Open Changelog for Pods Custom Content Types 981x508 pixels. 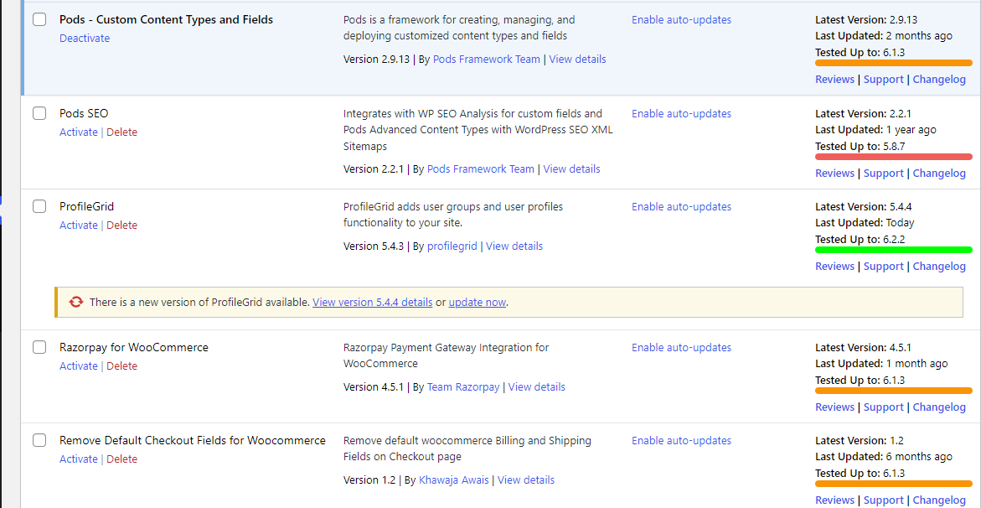pyautogui.click(x=938, y=80)
